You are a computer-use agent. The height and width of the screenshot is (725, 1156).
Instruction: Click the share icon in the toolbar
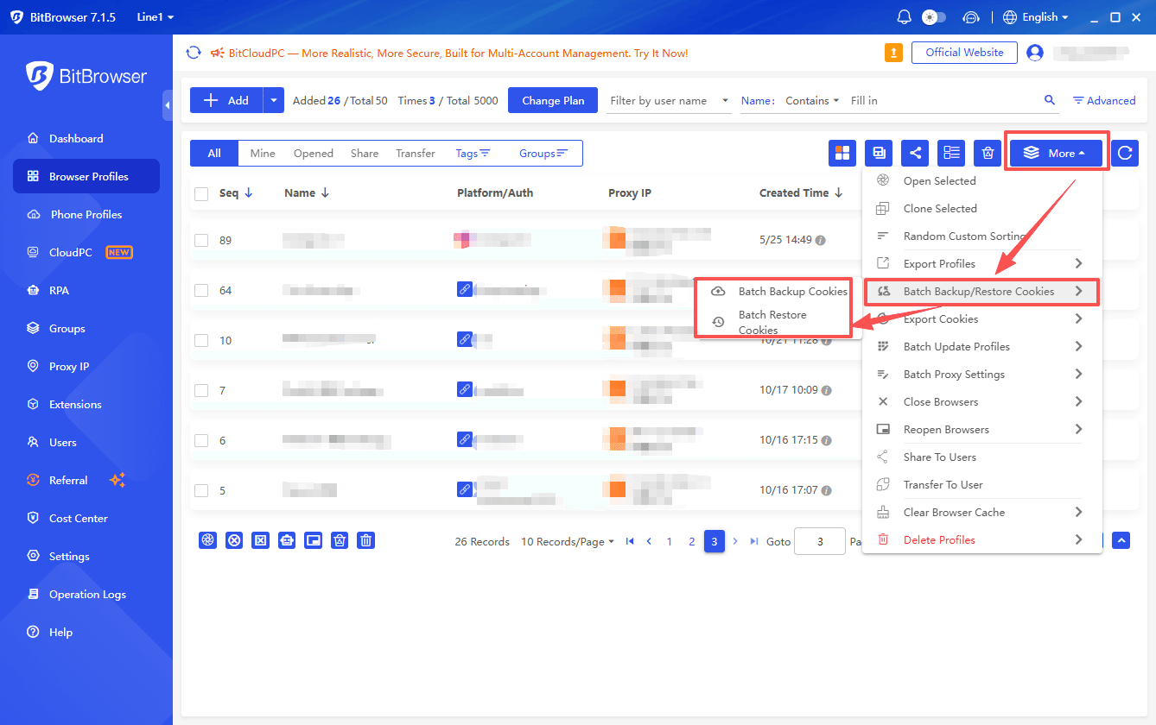click(915, 153)
